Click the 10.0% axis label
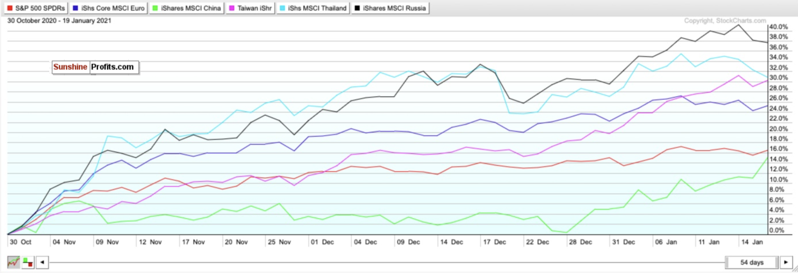The height and width of the screenshot is (273, 798). (x=778, y=179)
